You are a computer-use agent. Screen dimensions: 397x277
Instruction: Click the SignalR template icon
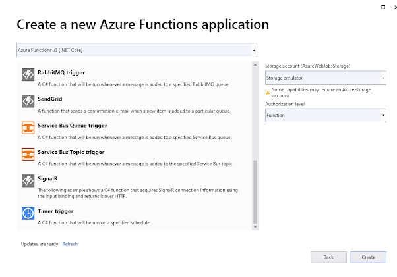pos(28,180)
